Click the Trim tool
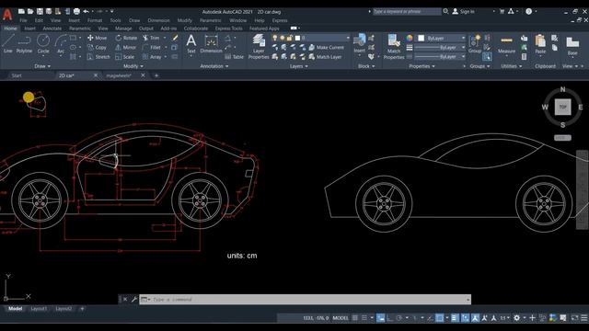The image size is (589, 331). point(151,38)
